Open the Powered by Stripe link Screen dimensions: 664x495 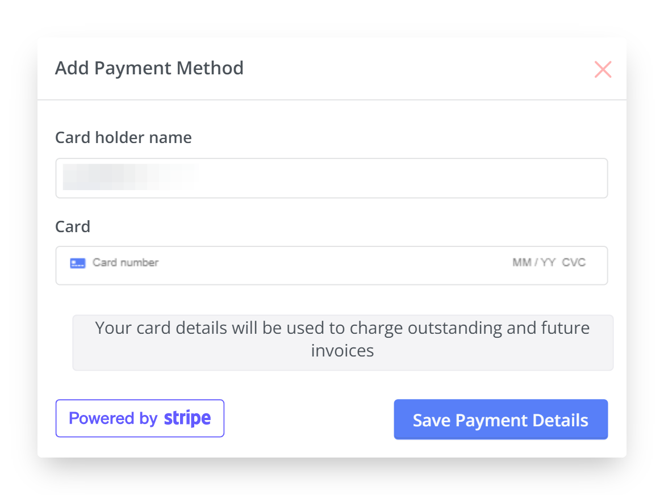(x=140, y=418)
